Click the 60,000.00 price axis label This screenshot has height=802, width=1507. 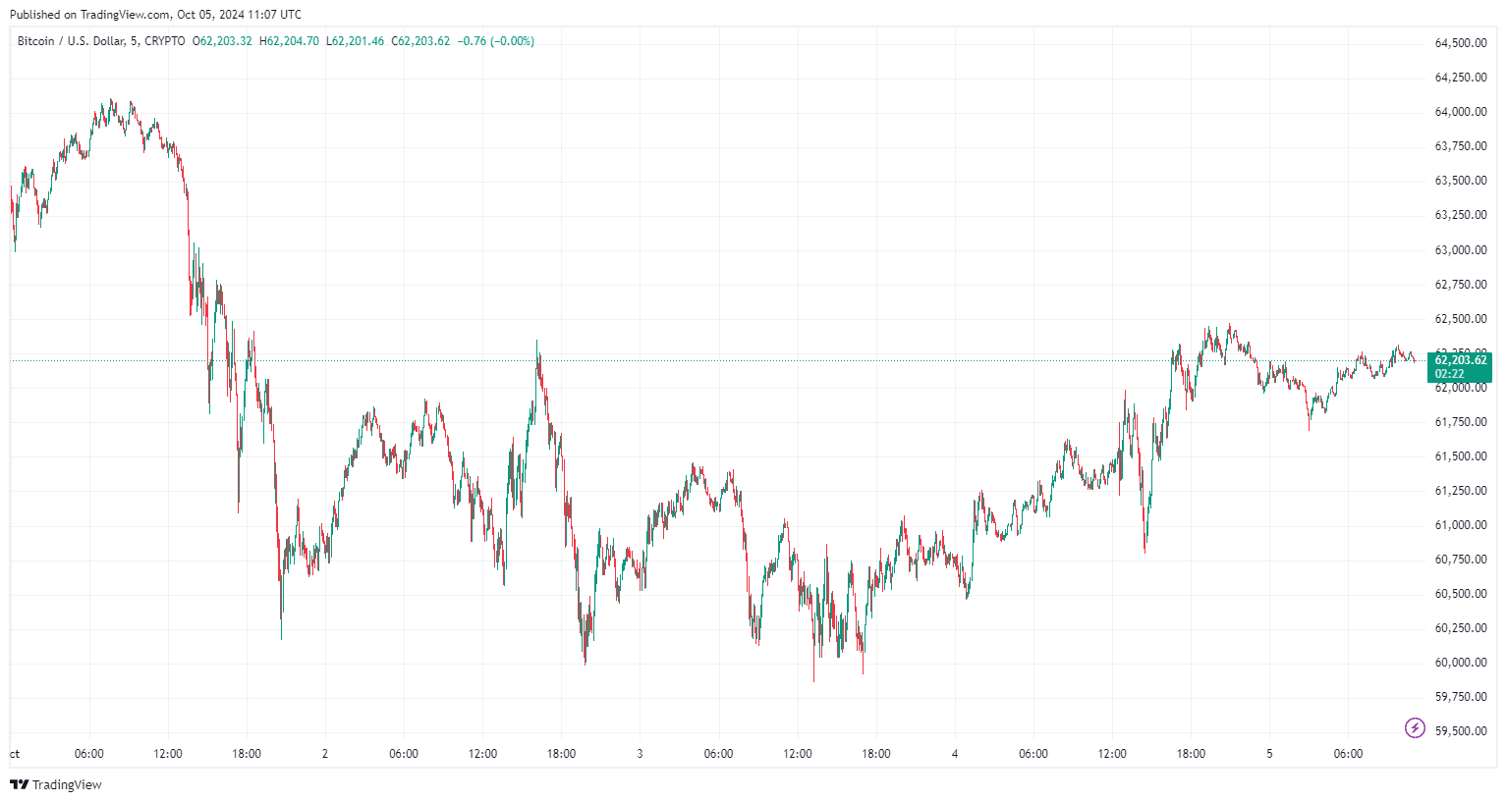pos(1460,663)
